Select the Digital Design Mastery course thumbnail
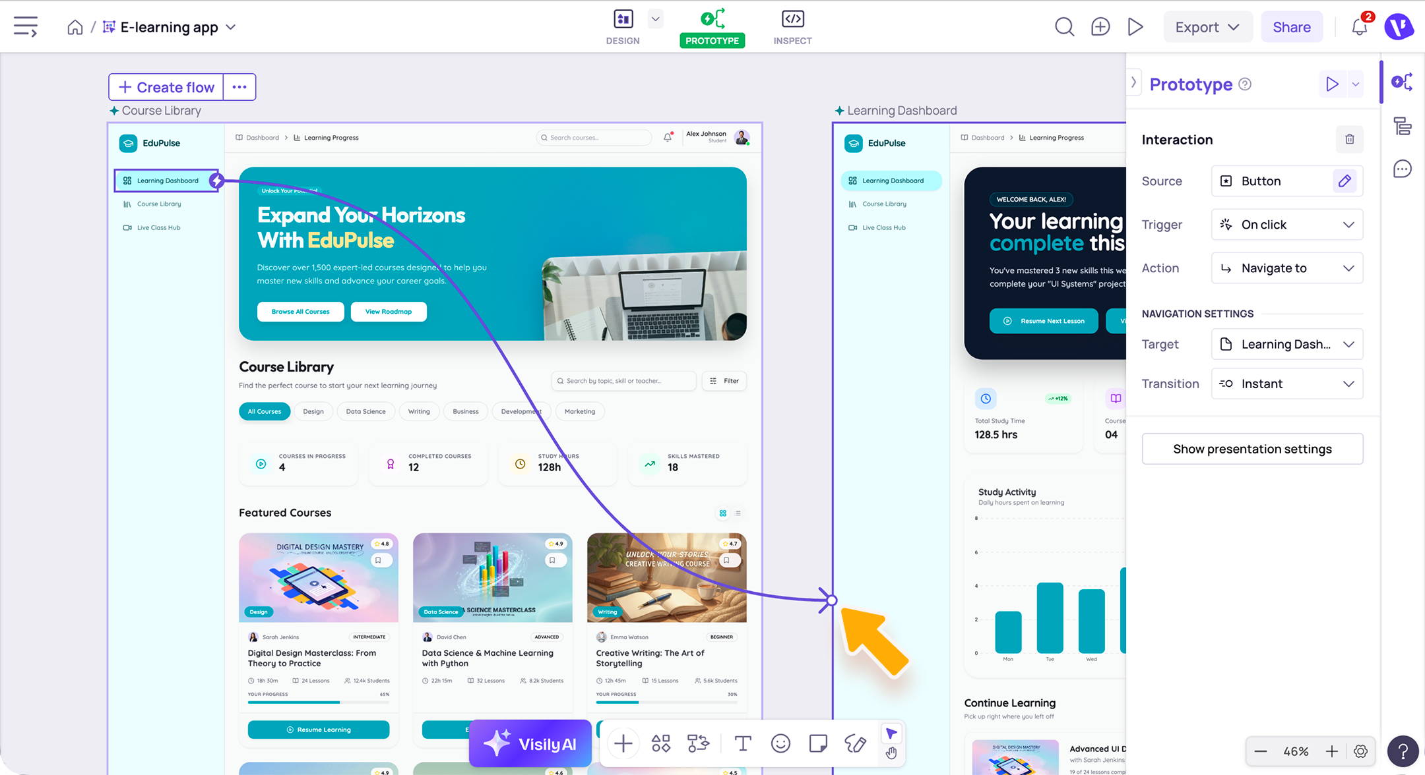This screenshot has width=1425, height=775. point(319,577)
